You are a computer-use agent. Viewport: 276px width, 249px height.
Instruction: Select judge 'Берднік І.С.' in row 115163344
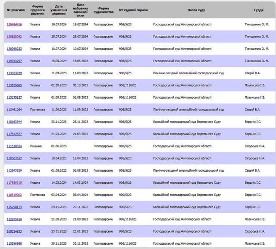pos(253,122)
